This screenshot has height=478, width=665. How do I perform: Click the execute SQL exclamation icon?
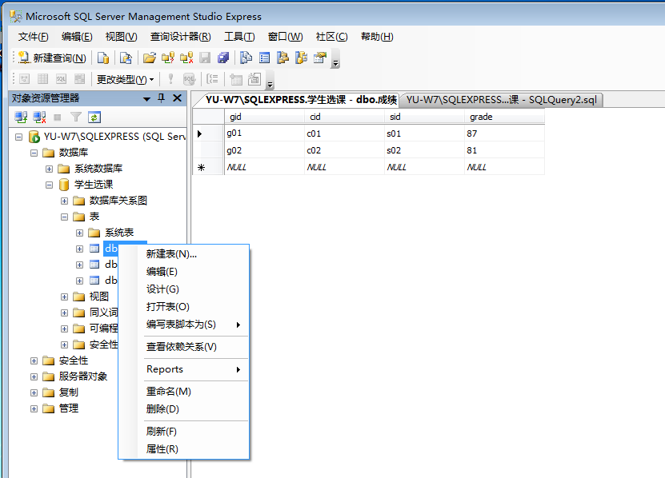170,79
